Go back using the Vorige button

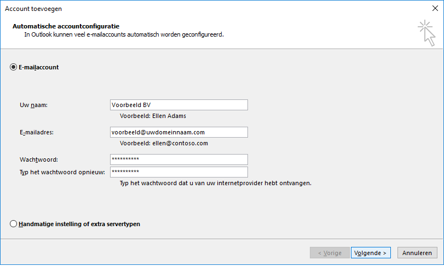tap(330, 253)
